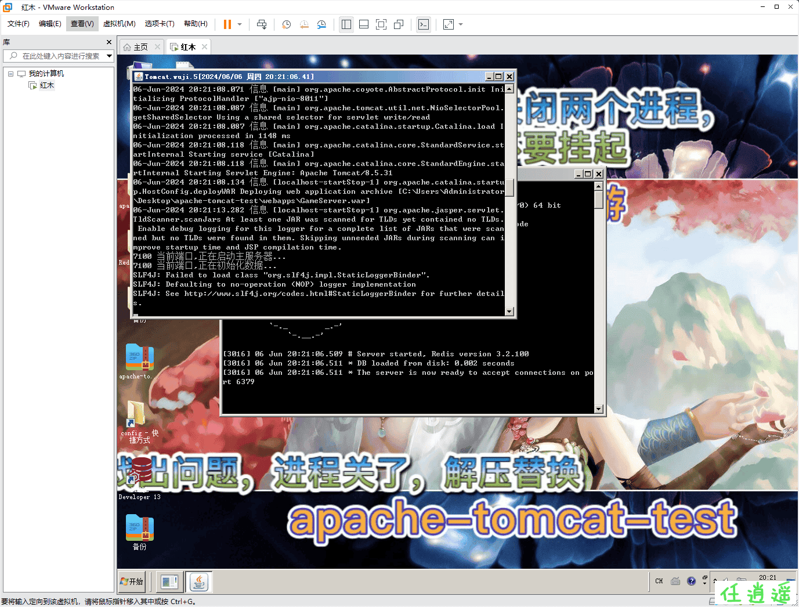Click the orange Pause virtual machine button
Screen dimensions: 799x607
[x=227, y=24]
